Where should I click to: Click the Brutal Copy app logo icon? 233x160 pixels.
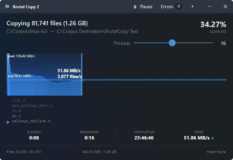tap(7, 7)
